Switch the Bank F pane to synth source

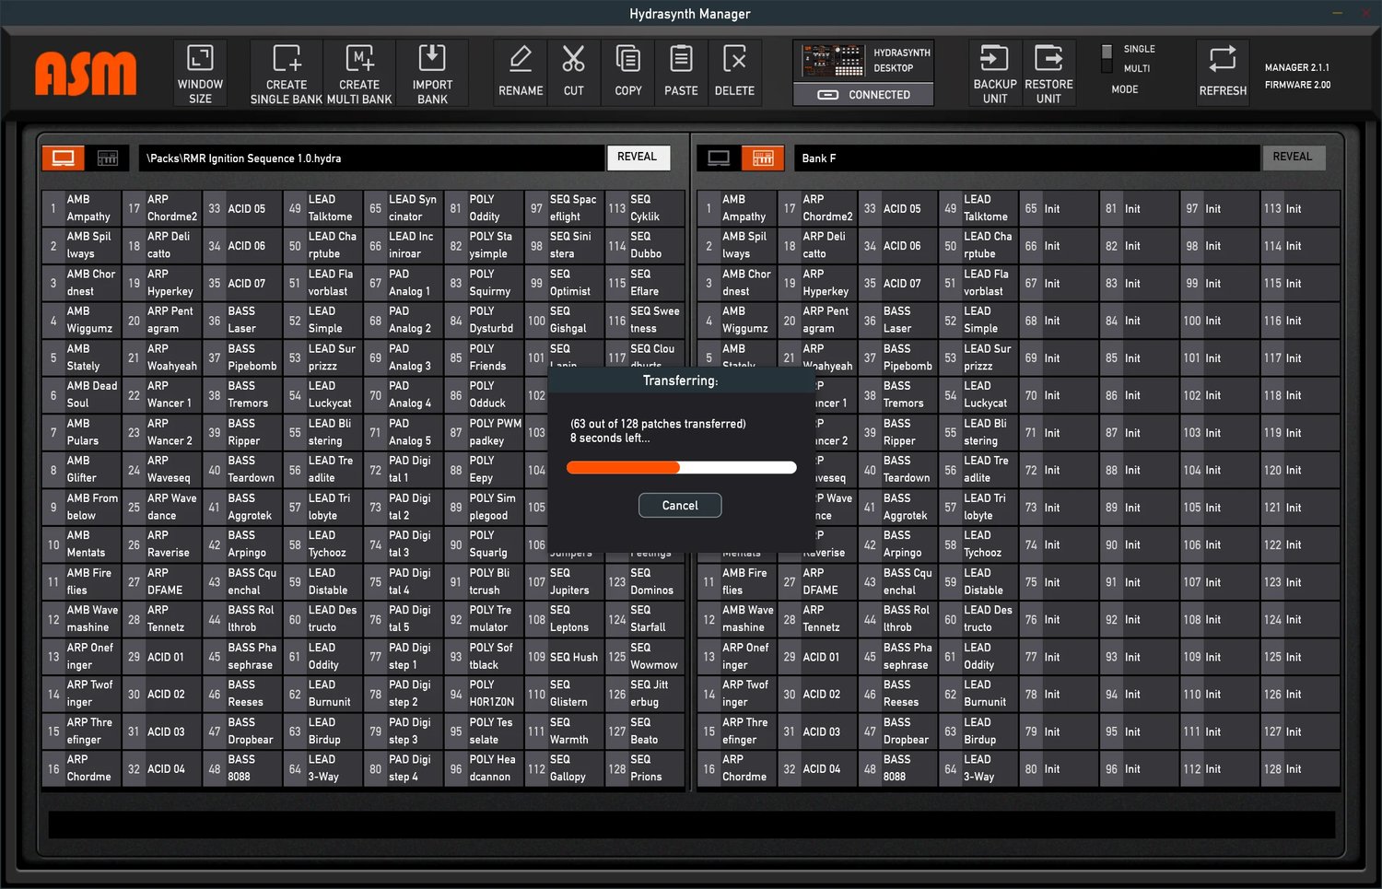763,158
